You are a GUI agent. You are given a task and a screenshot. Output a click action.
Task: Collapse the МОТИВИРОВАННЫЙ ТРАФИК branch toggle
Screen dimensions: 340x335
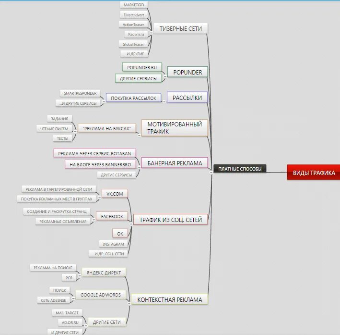(x=139, y=135)
